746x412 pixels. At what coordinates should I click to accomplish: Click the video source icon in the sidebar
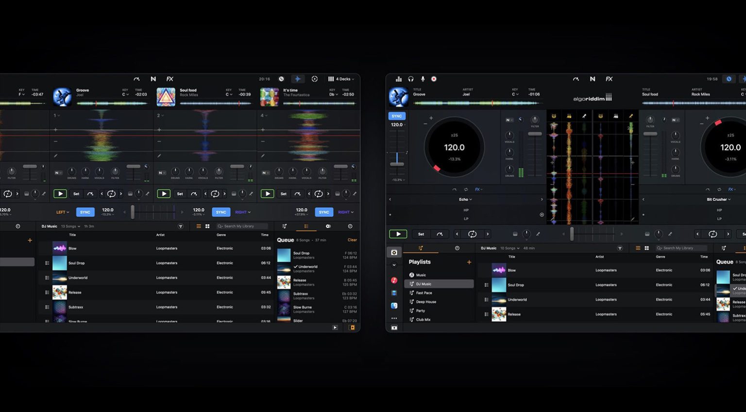(394, 292)
